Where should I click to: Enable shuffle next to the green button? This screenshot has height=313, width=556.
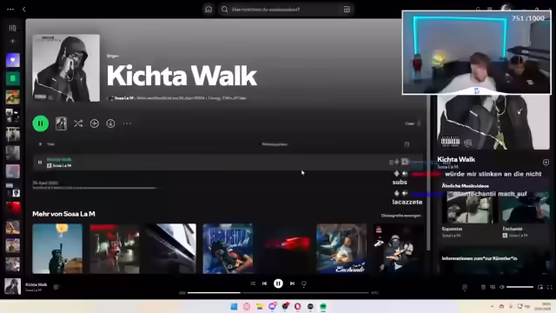pos(78,123)
